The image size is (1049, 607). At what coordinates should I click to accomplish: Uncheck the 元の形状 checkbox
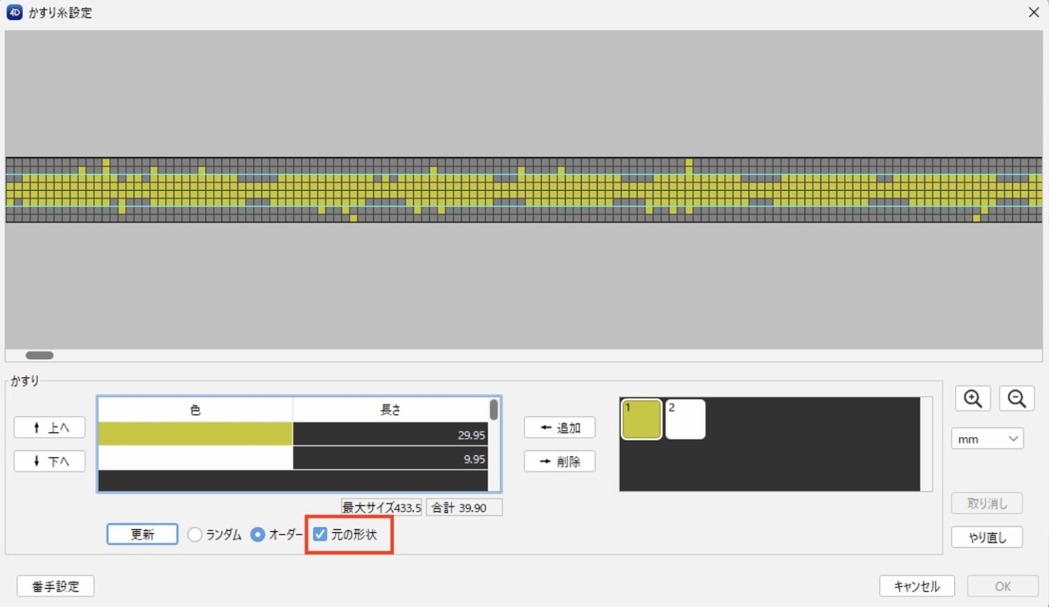320,535
